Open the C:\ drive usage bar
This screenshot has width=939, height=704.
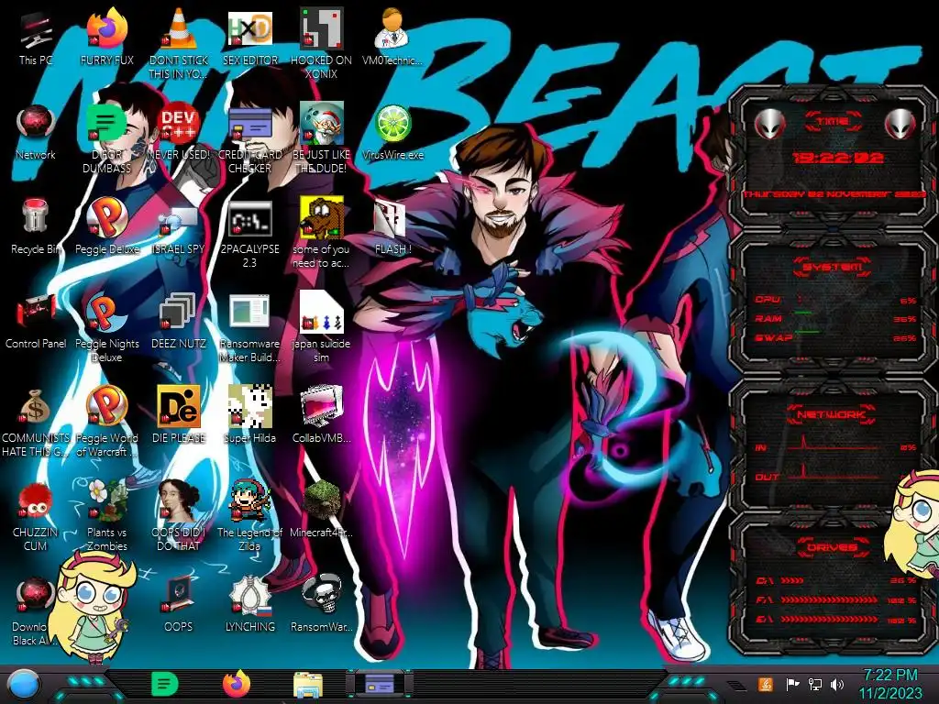tap(836, 580)
